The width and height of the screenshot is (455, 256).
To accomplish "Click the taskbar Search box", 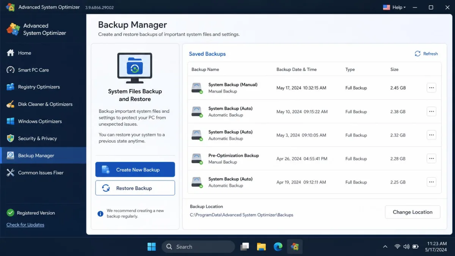I will tap(198, 247).
